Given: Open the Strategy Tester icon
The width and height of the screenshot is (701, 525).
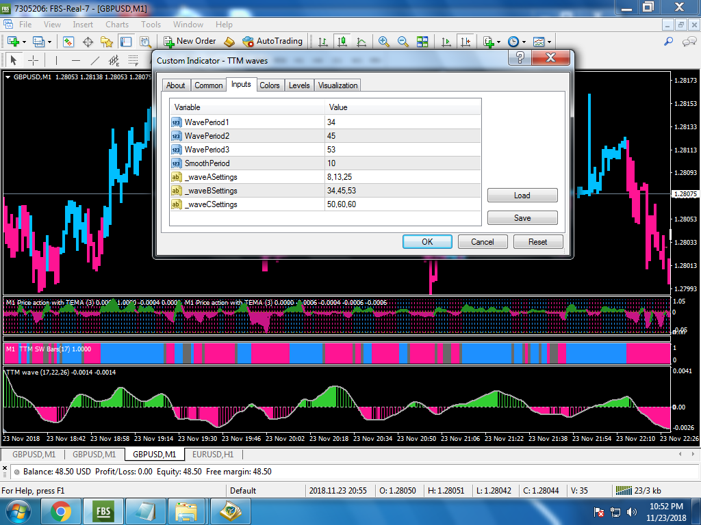Looking at the screenshot, I should (145, 42).
